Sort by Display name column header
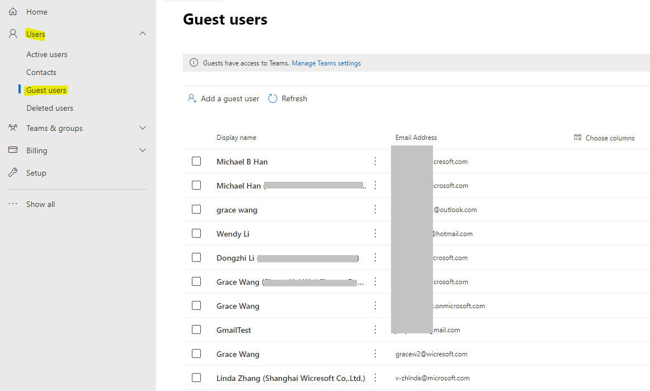This screenshot has height=391, width=650. [236, 138]
